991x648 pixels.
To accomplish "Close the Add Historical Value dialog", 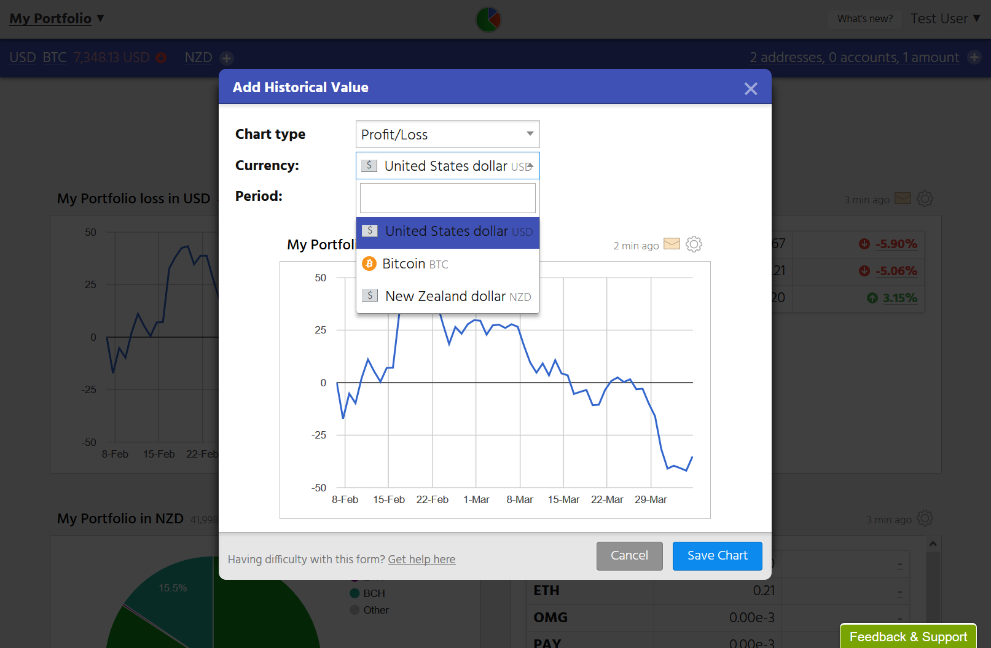I will [x=750, y=88].
